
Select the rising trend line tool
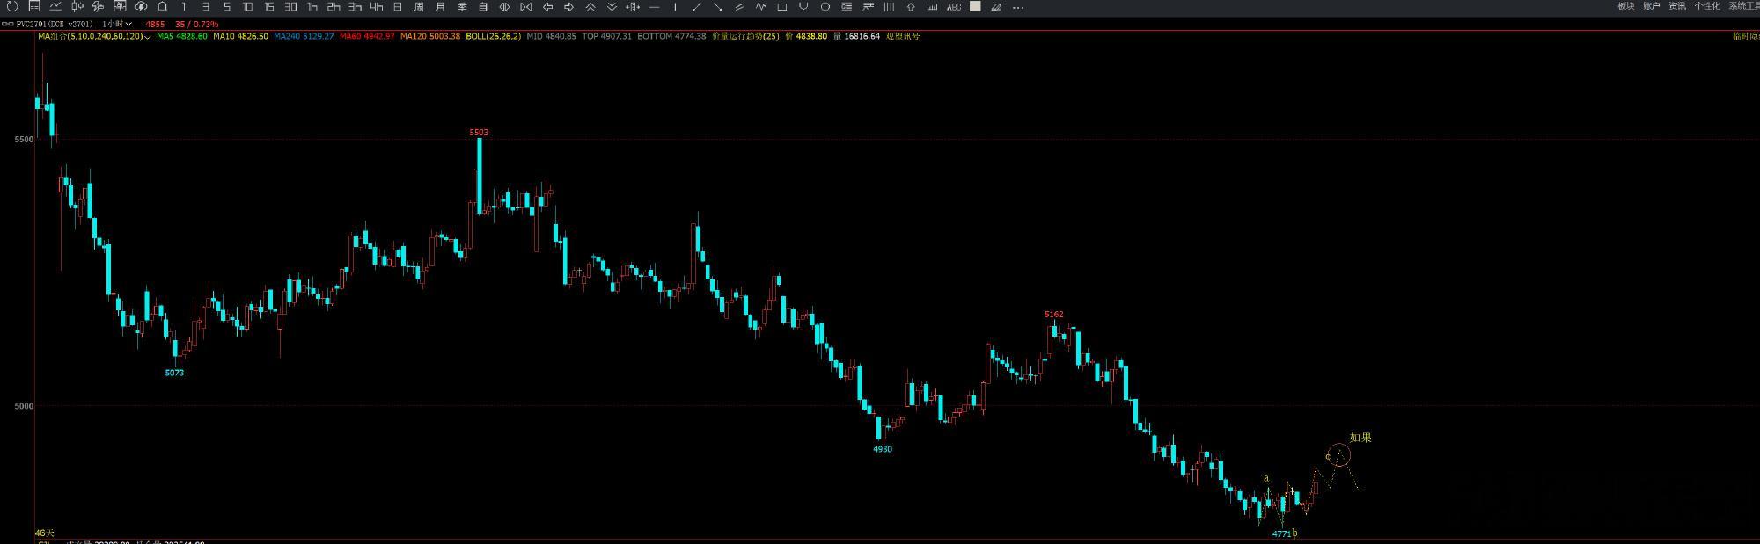(x=696, y=6)
